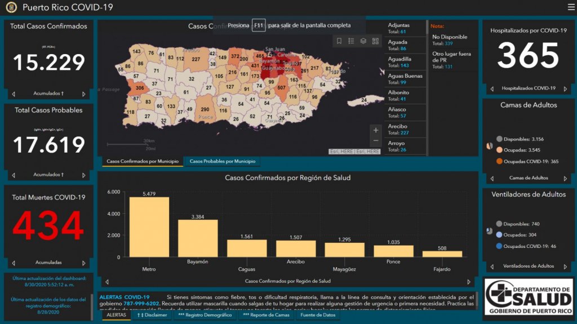
Task: Click the map bookmarks icon
Action: coord(339,41)
